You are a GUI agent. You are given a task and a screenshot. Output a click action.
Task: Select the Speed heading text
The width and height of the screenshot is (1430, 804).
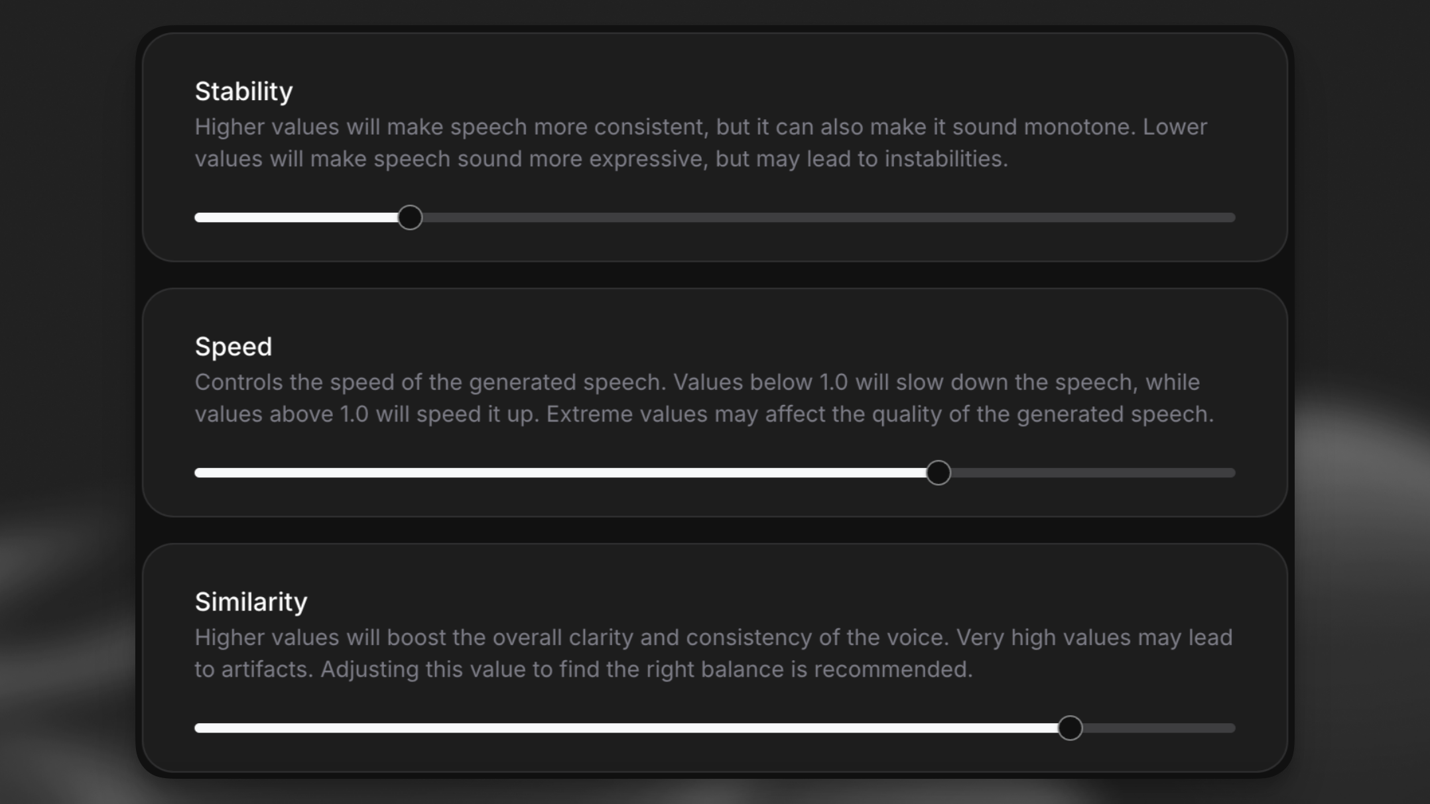[x=233, y=346]
